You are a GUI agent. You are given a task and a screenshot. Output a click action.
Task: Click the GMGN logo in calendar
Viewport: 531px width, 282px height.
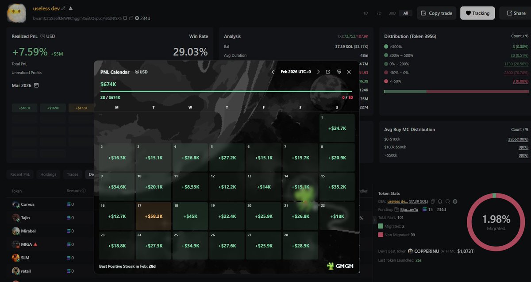coord(340,266)
